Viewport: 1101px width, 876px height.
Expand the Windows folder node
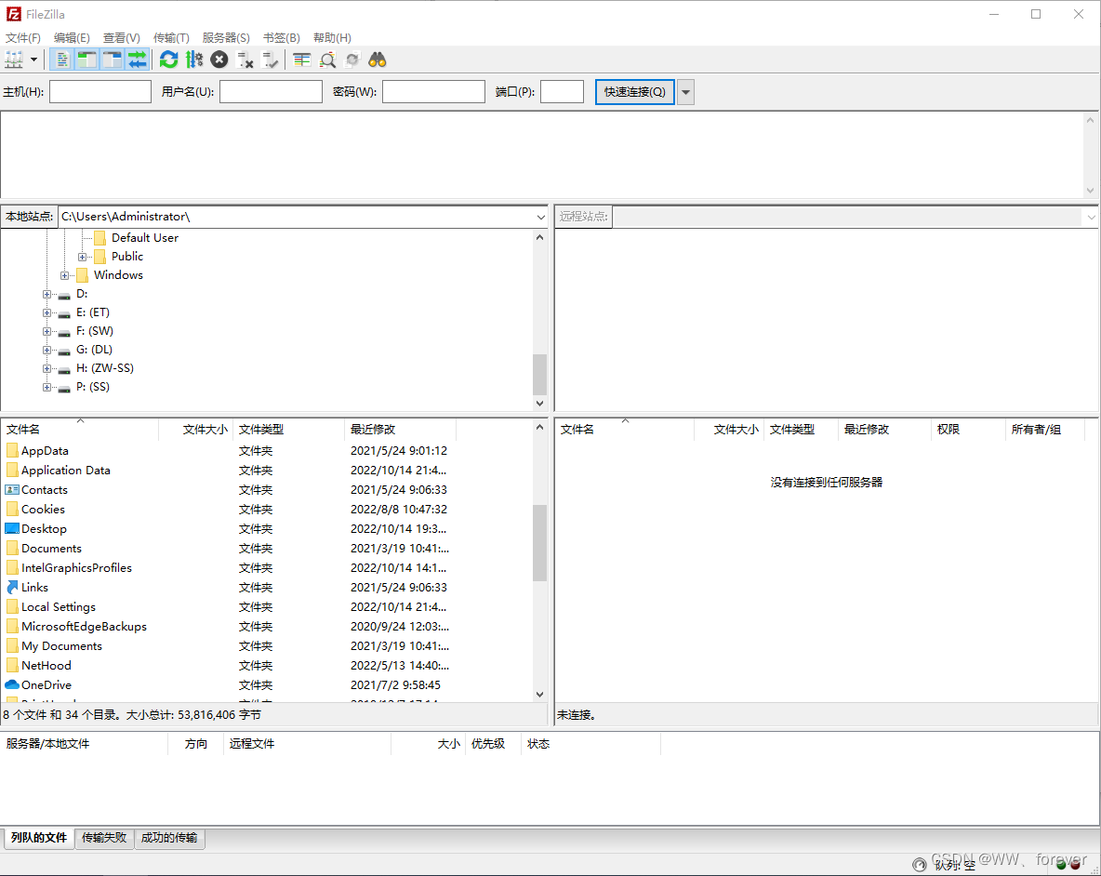coord(64,275)
